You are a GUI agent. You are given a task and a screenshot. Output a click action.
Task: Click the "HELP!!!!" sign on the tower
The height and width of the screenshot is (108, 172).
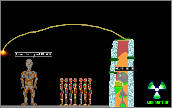(x=126, y=69)
